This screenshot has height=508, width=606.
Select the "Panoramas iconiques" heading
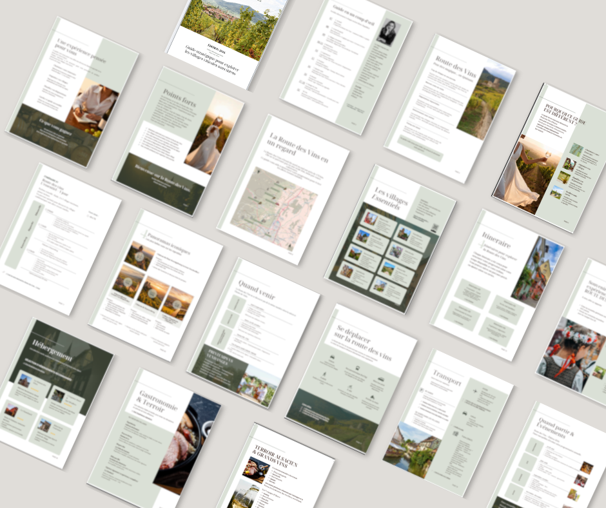click(168, 244)
